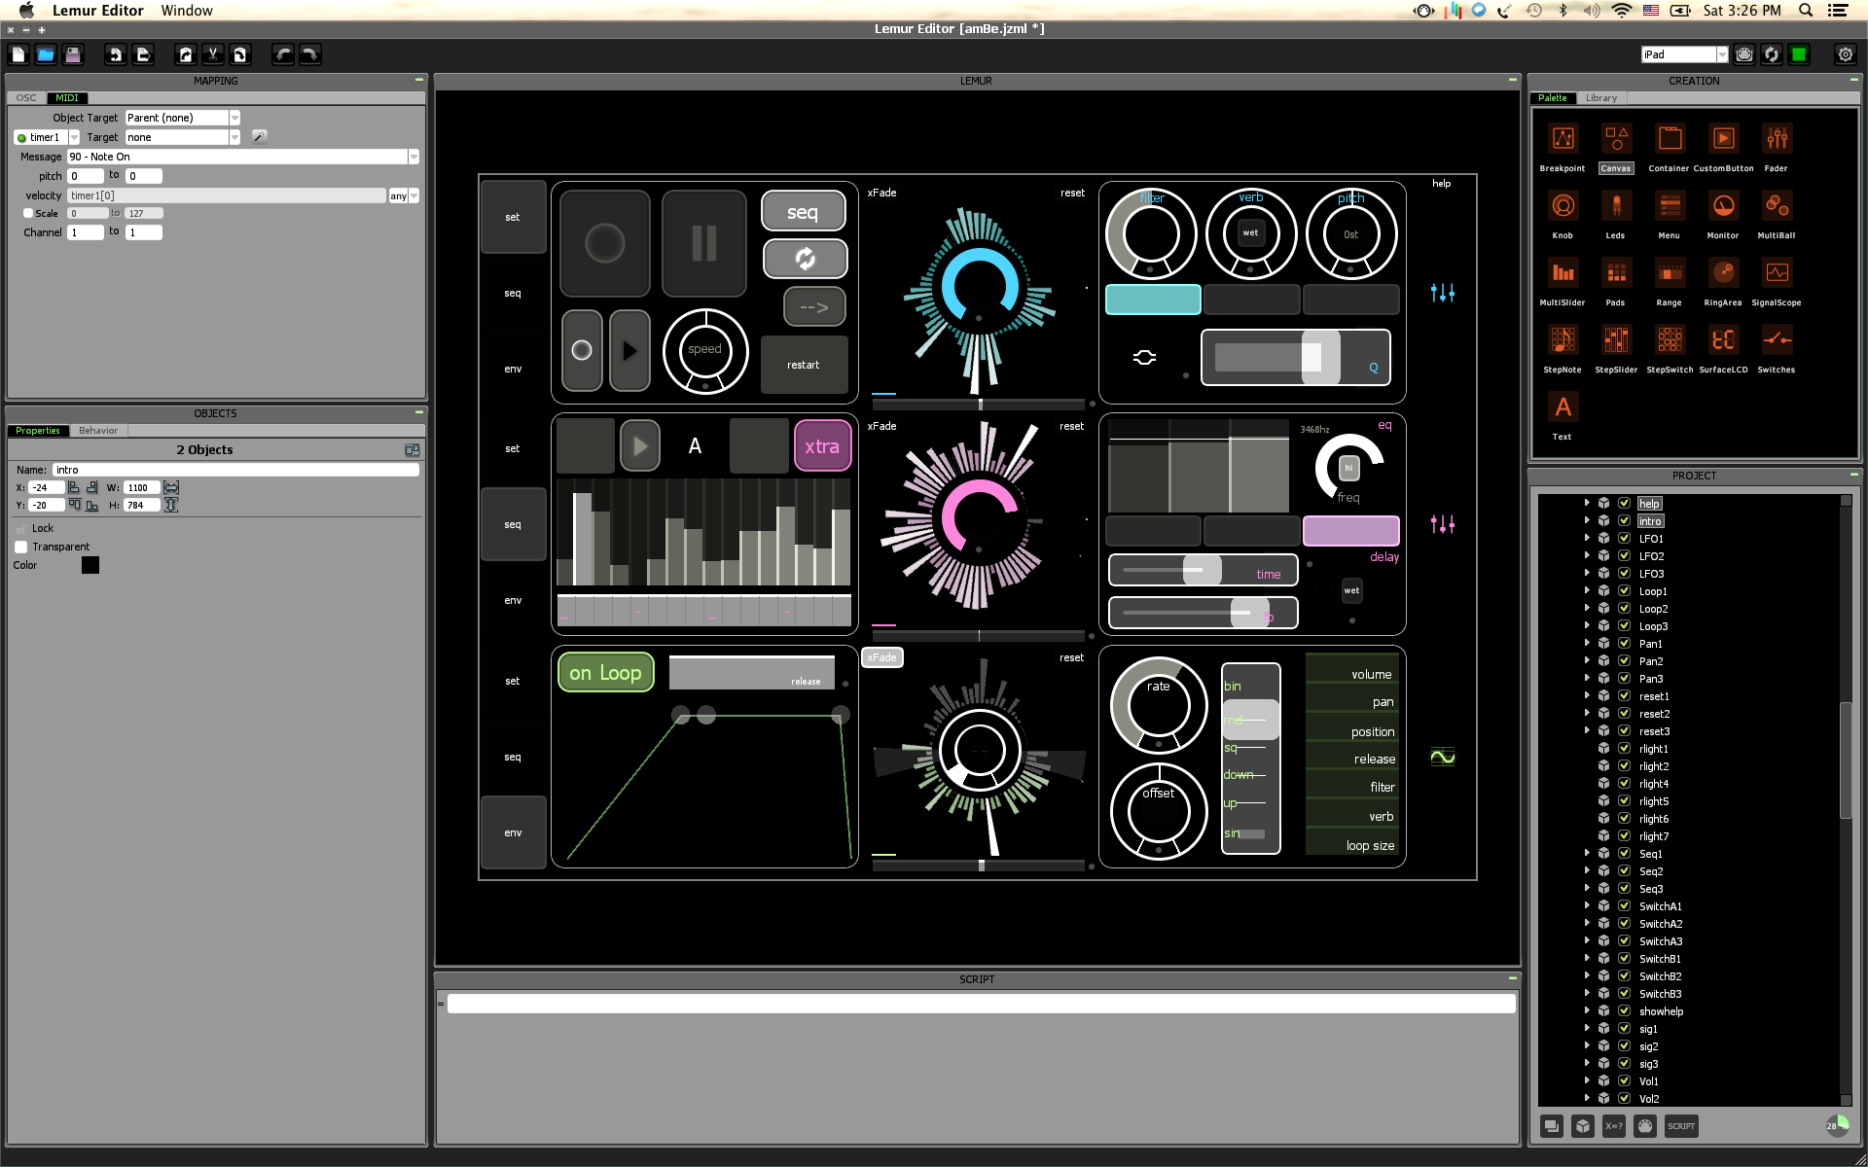The image size is (1868, 1167).
Task: Toggle the Lock checkbox
Action: [x=21, y=529]
